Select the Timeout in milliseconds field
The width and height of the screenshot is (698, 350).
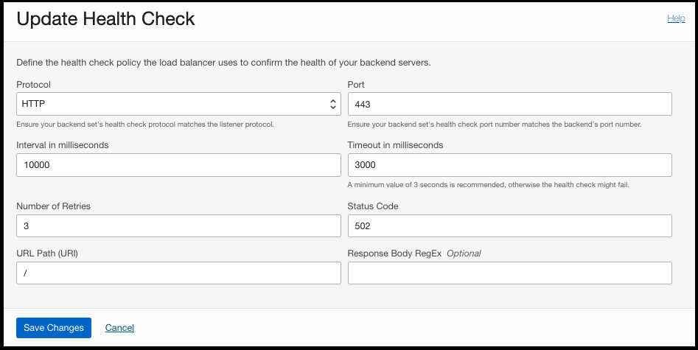pyautogui.click(x=509, y=165)
